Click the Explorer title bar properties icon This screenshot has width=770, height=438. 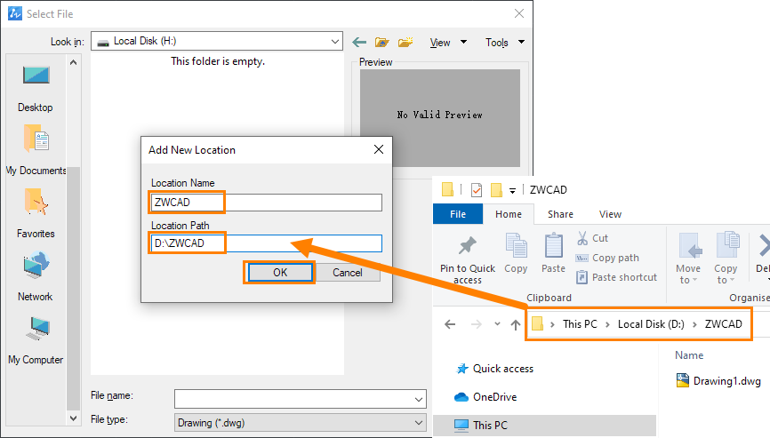(477, 190)
